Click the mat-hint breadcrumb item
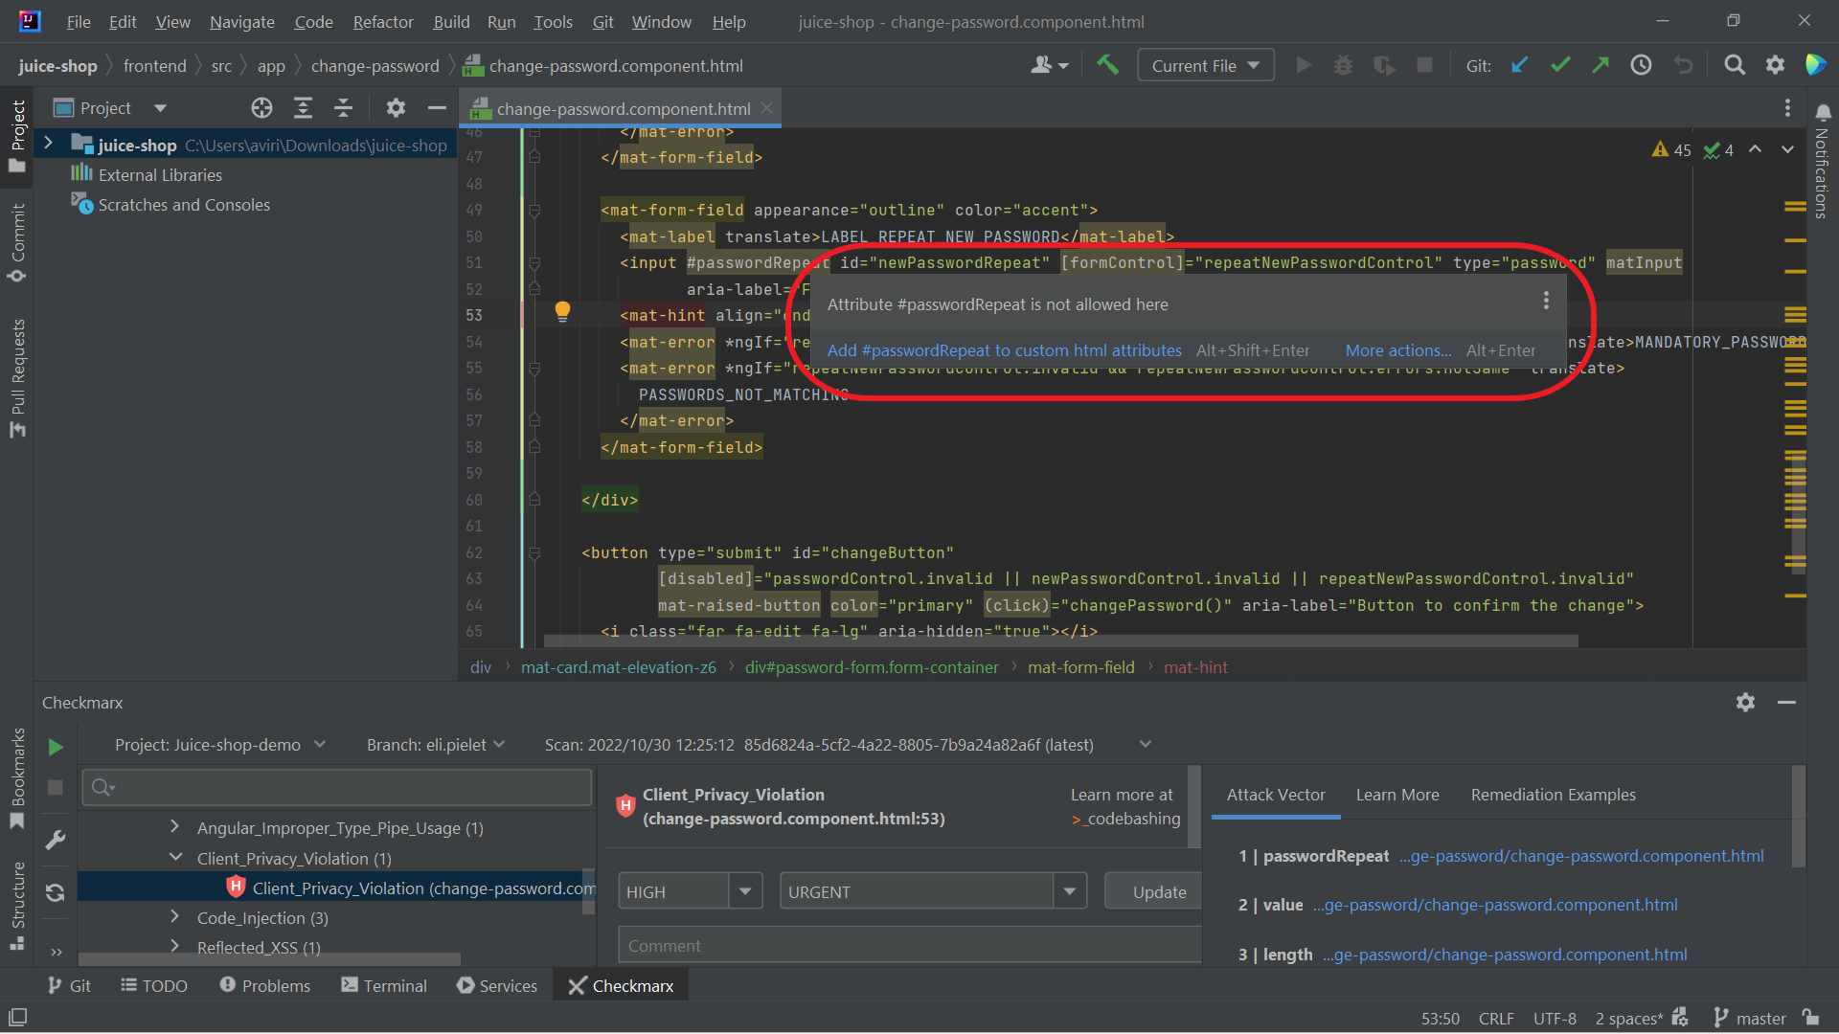 coord(1194,667)
